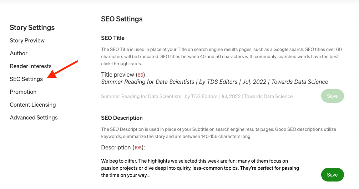Select Reader Interests in the sidebar
Viewport: 359px width, 189px height.
31,66
